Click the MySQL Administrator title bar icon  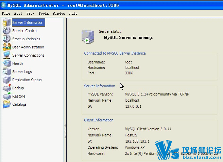(x=3, y=5)
